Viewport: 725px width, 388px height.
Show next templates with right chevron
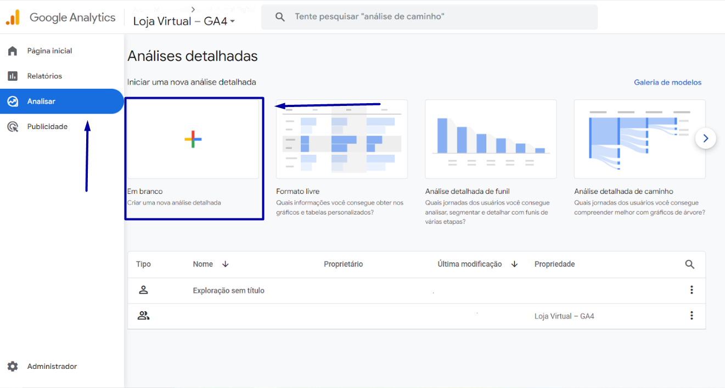tap(706, 138)
